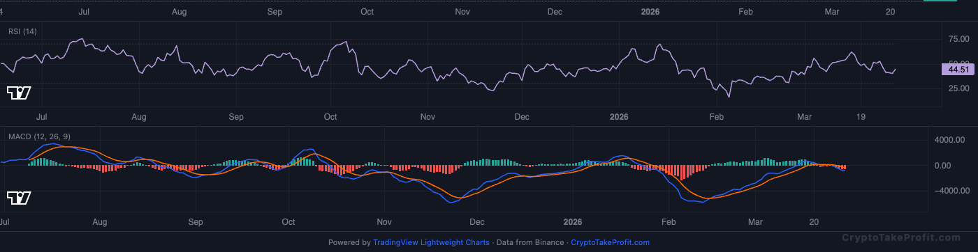Click the 19 date label on the RSI time axis
978x252 pixels.
tap(861, 117)
